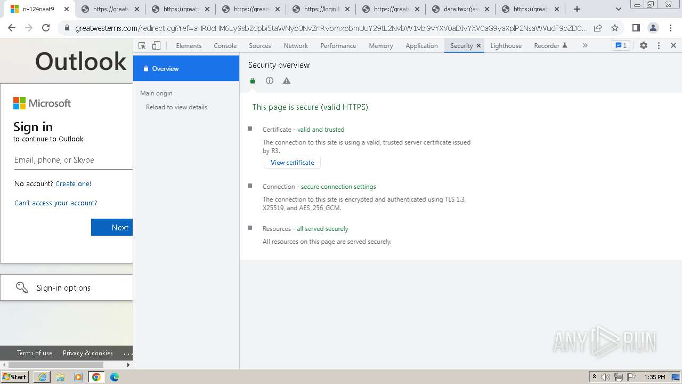The width and height of the screenshot is (682, 384).
Task: Switch to the Console tab
Action: coord(225,46)
